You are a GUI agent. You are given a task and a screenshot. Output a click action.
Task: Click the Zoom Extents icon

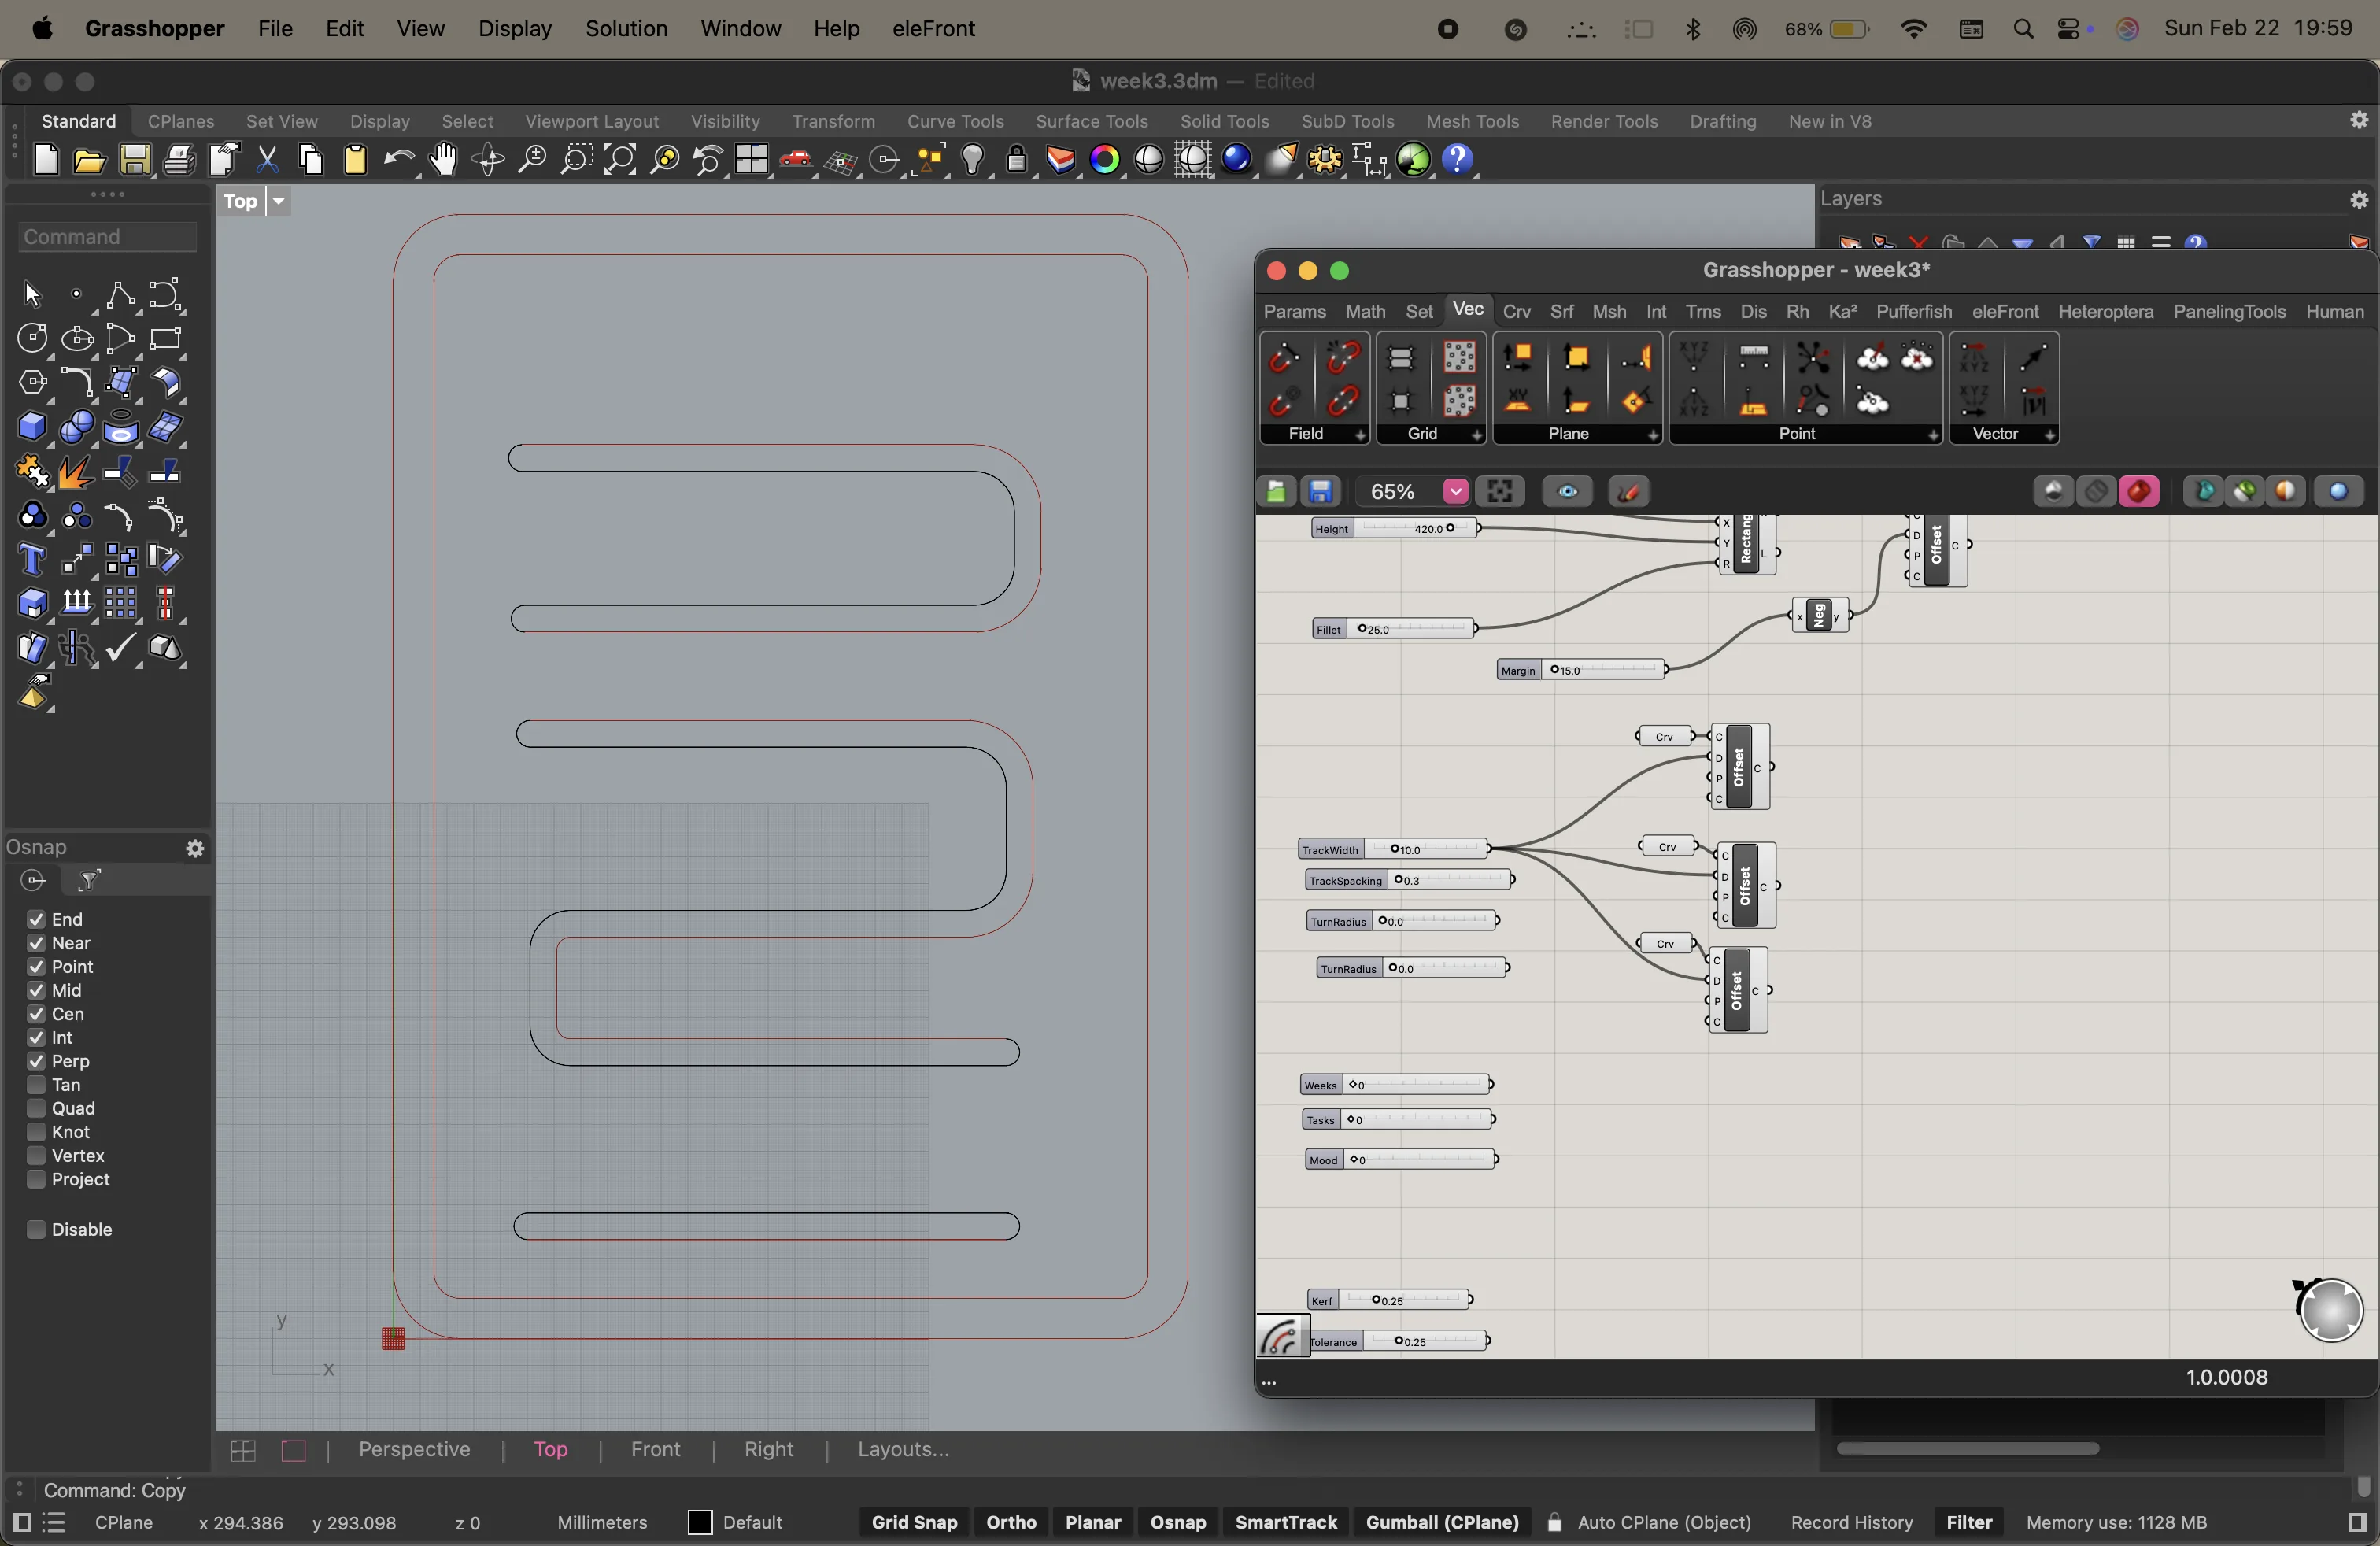tap(620, 160)
